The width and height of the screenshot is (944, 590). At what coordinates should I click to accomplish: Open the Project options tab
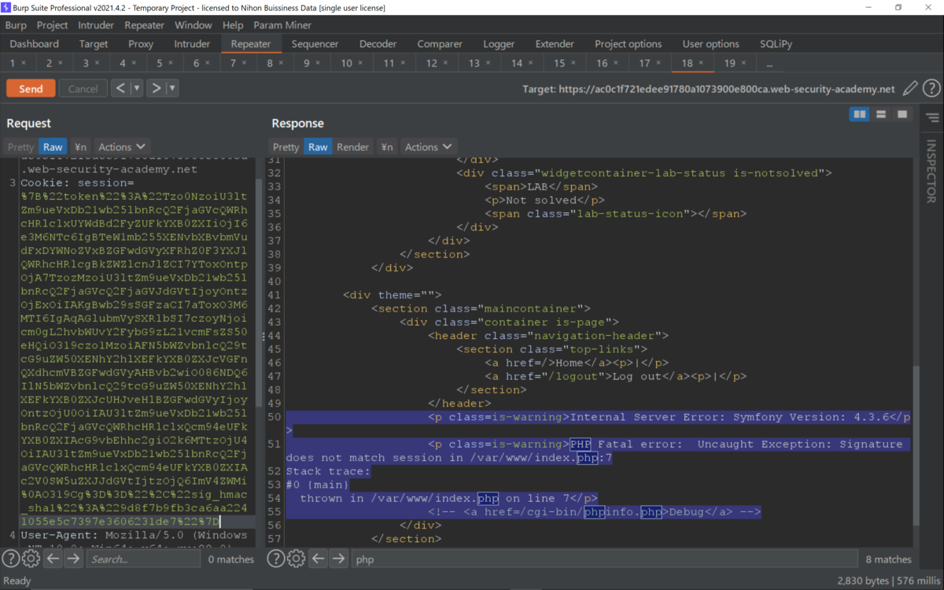pyautogui.click(x=628, y=44)
